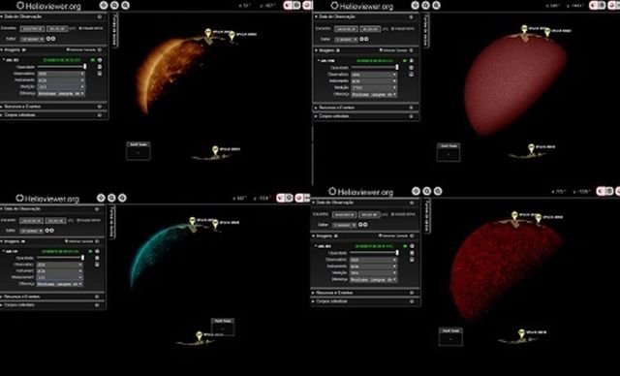Click first pink toolbar icon, orange window top-right

point(288,5)
